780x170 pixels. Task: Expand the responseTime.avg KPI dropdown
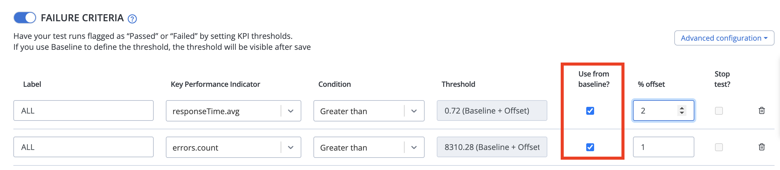pyautogui.click(x=291, y=111)
